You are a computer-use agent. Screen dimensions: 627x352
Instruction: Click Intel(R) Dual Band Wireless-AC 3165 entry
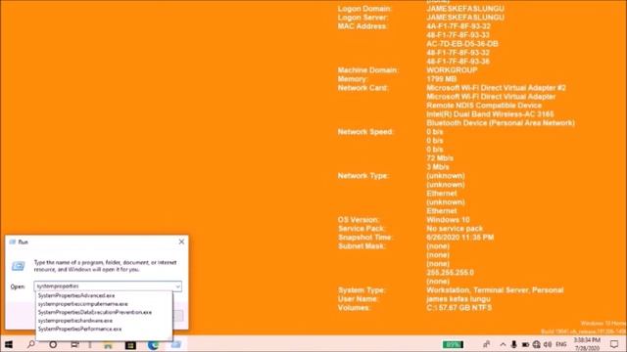pyautogui.click(x=490, y=114)
